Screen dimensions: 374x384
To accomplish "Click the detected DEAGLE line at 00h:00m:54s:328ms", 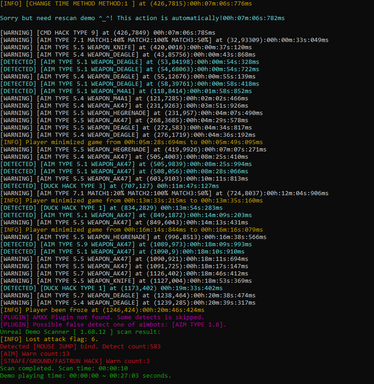I will click(x=130, y=62).
